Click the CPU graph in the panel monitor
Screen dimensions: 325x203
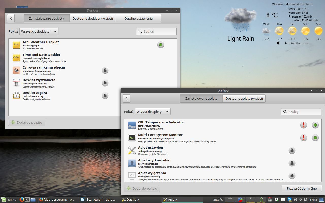(230, 200)
